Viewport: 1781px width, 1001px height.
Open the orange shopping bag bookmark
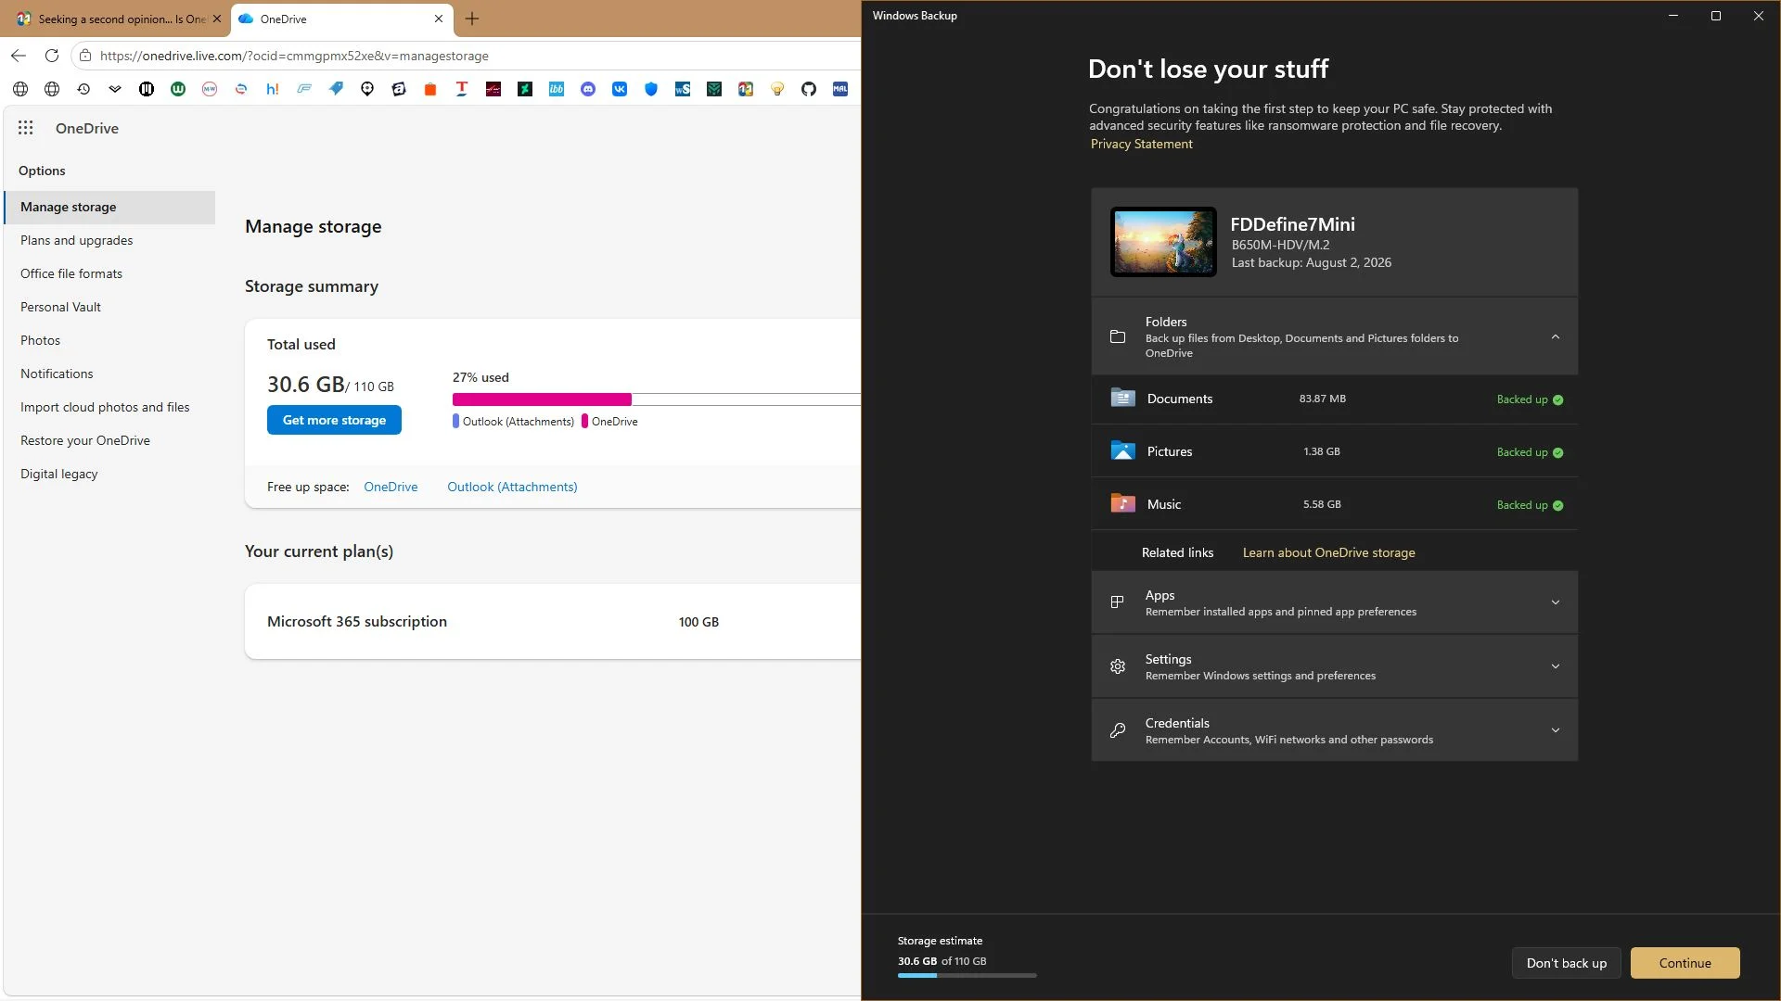click(430, 89)
